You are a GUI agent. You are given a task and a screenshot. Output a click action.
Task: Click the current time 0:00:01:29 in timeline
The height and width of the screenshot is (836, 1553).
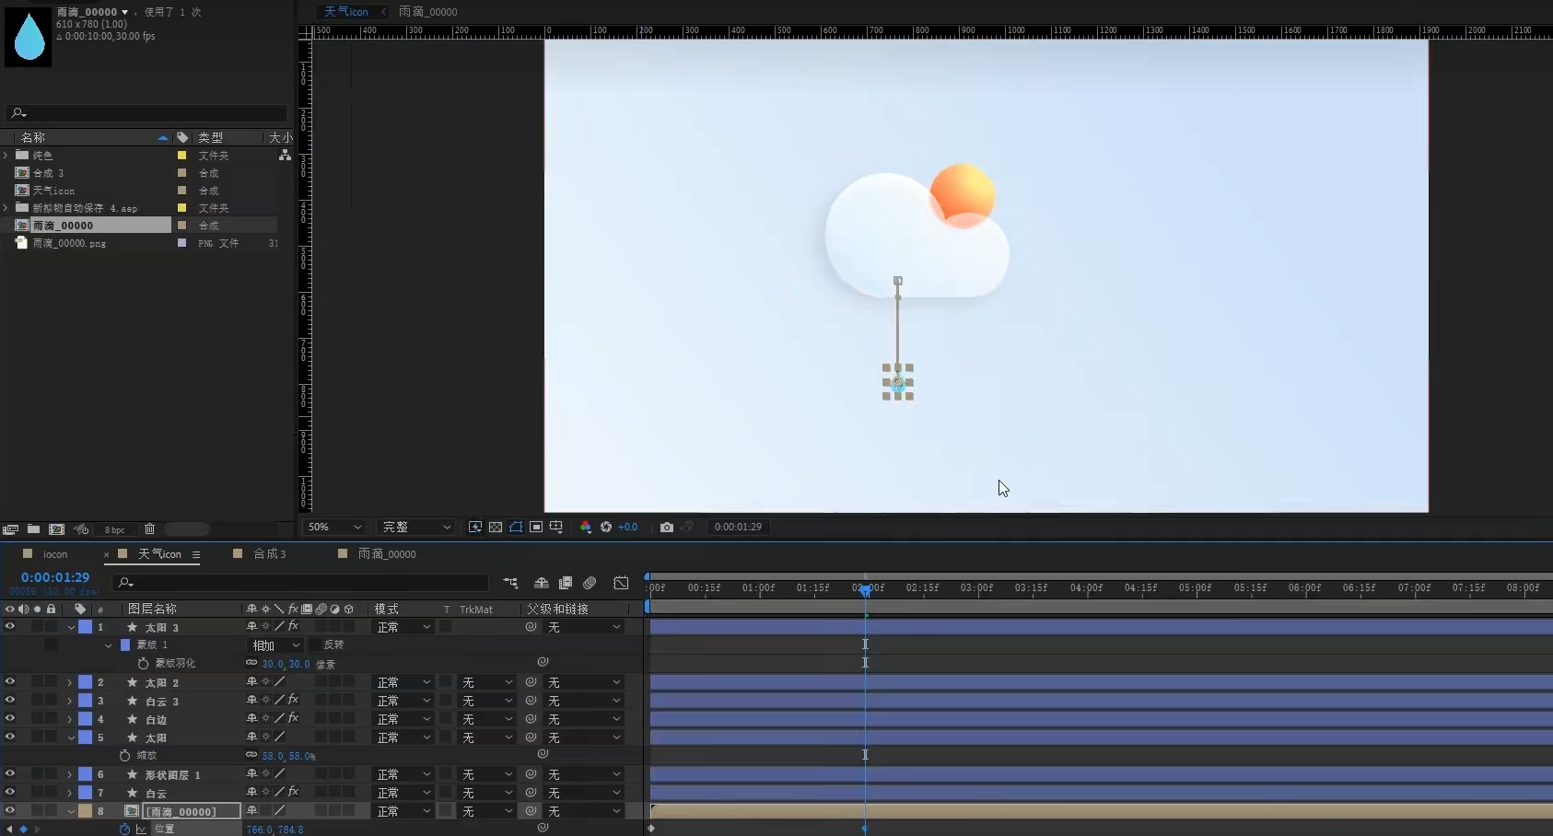point(55,577)
